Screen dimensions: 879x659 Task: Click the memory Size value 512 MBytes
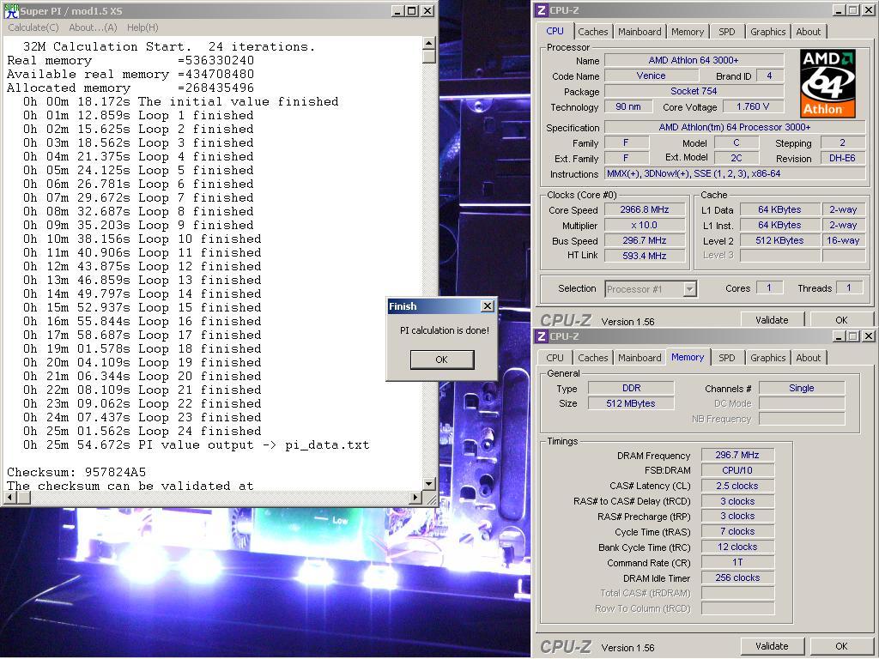point(631,403)
